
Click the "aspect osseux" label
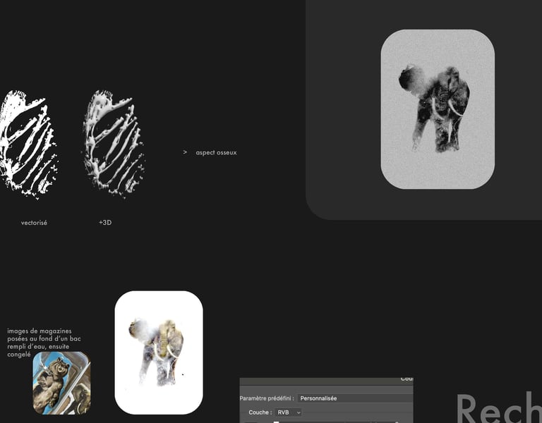(x=216, y=152)
